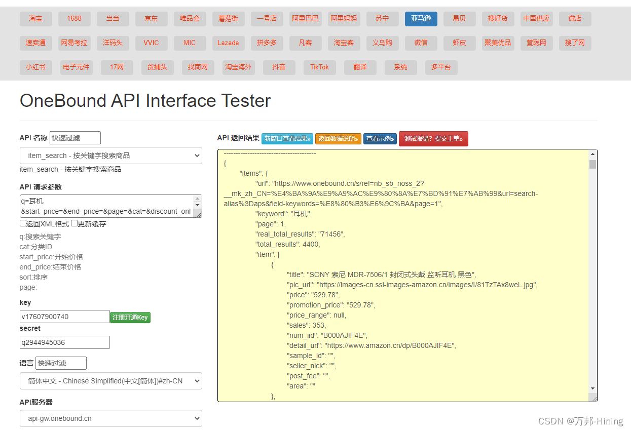Click the 新窗口查看结果 button
This screenshot has height=431, width=631.
tap(287, 139)
